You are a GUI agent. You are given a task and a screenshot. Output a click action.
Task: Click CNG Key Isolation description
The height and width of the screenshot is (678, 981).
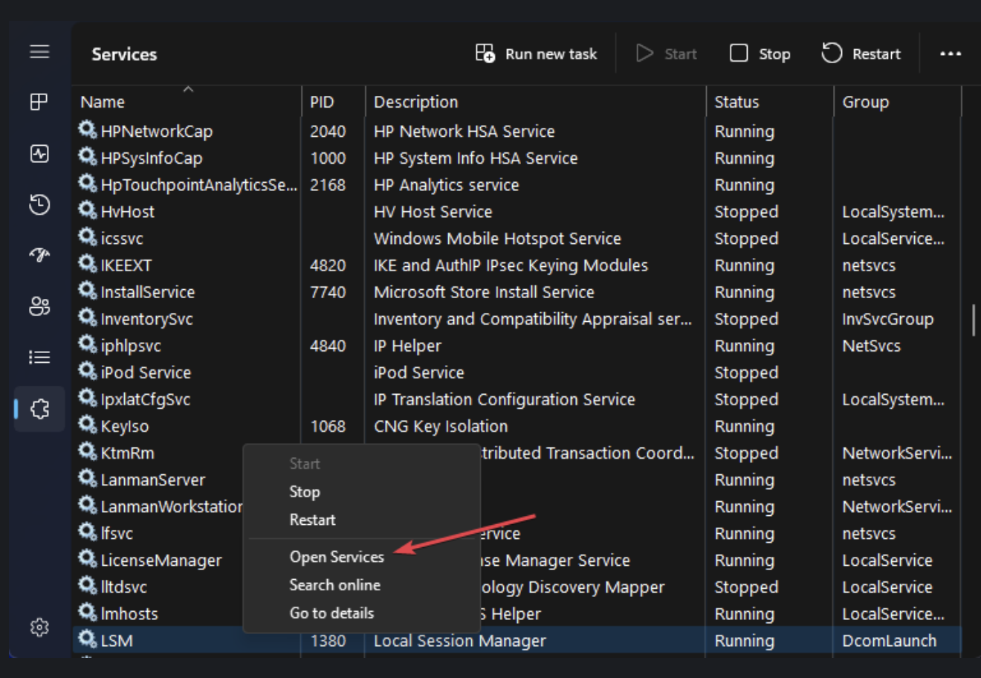coord(441,426)
